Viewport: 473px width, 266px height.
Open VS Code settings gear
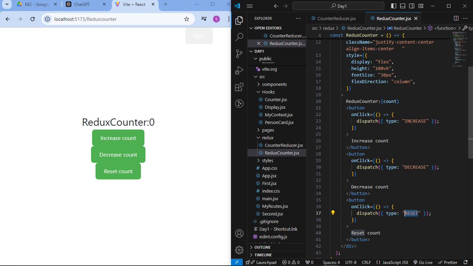(x=239, y=250)
